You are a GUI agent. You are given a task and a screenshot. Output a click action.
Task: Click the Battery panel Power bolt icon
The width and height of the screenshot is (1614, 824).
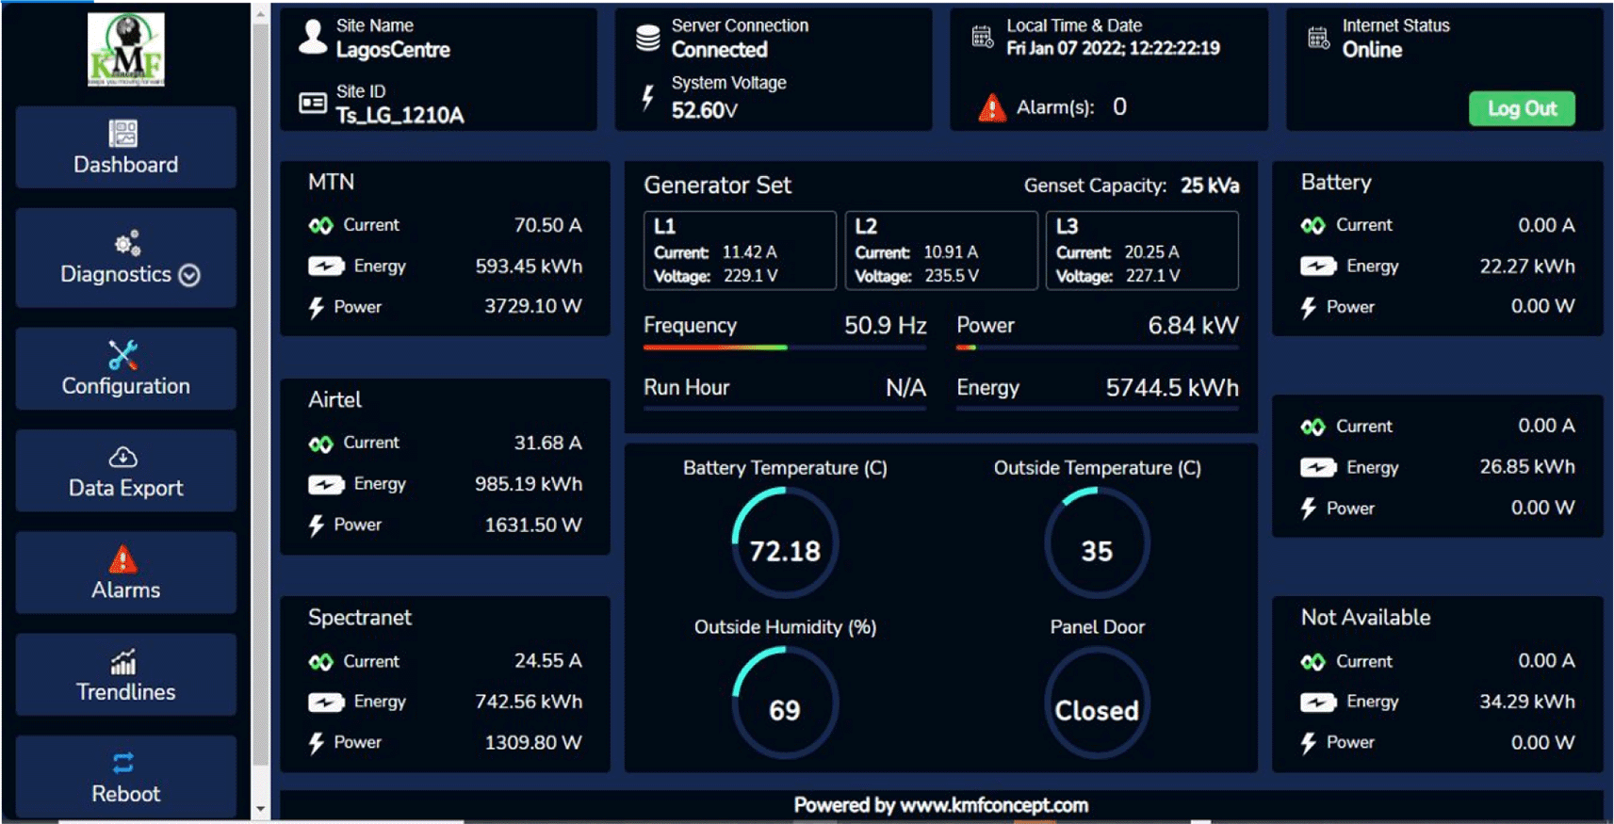click(1309, 308)
